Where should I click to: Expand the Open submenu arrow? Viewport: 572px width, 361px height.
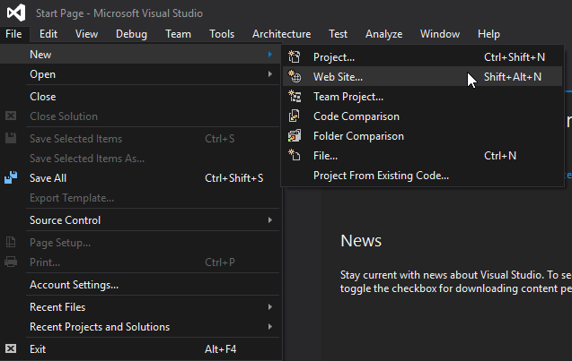pos(270,73)
